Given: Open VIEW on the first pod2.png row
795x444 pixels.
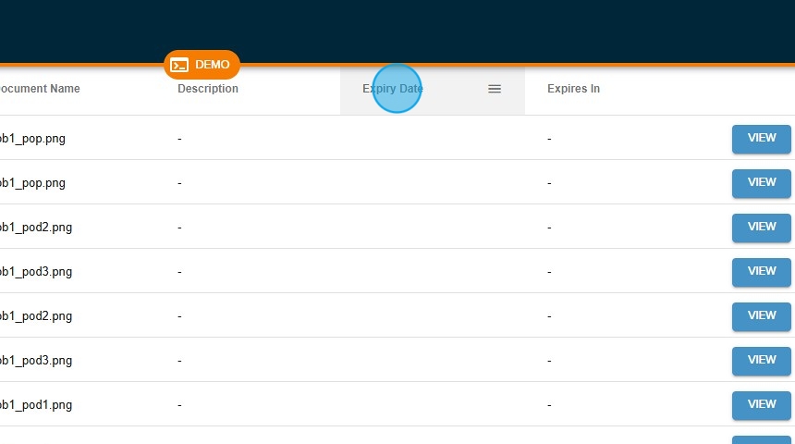Looking at the screenshot, I should [x=761, y=227].
